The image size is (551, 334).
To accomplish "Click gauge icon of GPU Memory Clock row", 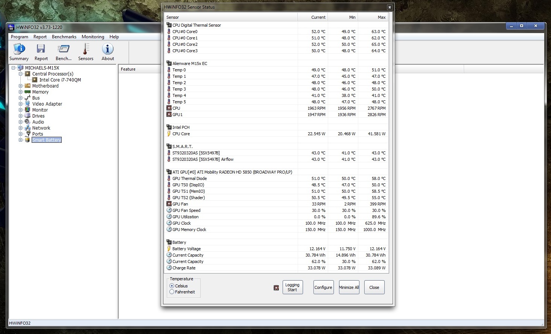I will click(x=169, y=230).
